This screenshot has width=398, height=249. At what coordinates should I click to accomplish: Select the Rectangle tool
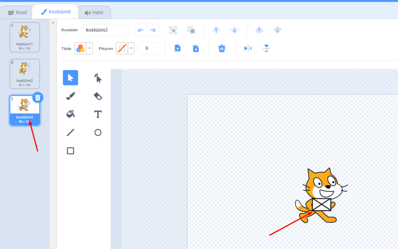(71, 151)
